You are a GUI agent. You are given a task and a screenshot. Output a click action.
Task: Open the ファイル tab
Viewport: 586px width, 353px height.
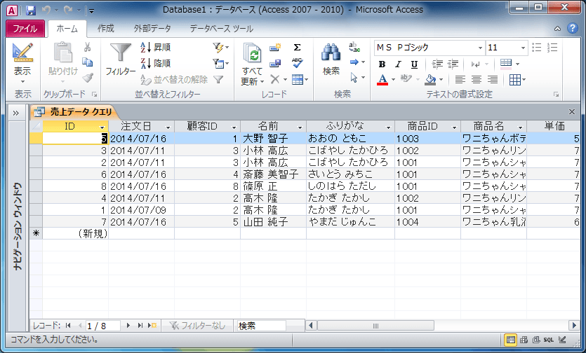25,29
